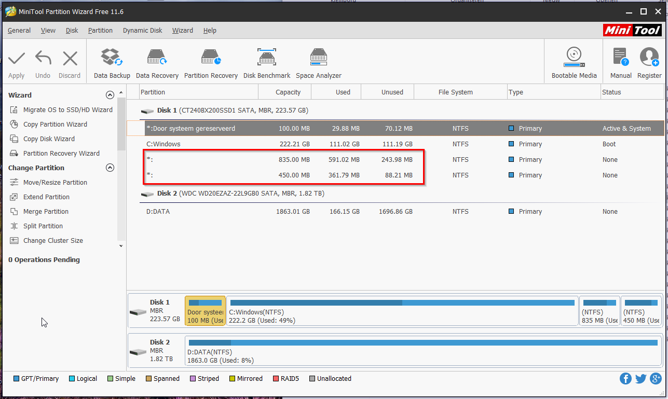This screenshot has height=399, width=668.
Task: Open the Partition menu
Action: coord(100,31)
